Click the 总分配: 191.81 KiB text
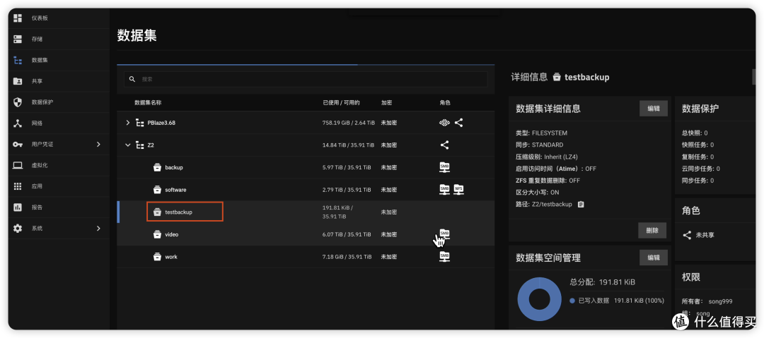 click(x=602, y=282)
